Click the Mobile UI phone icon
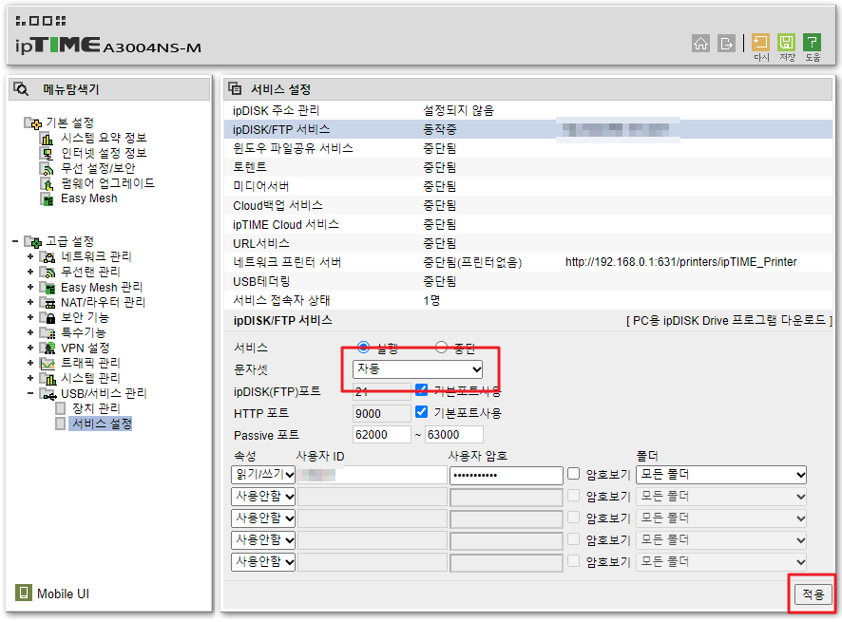842x622 pixels. pos(23,593)
